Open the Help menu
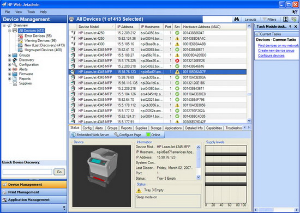300x213 pixels. [x=44, y=12]
